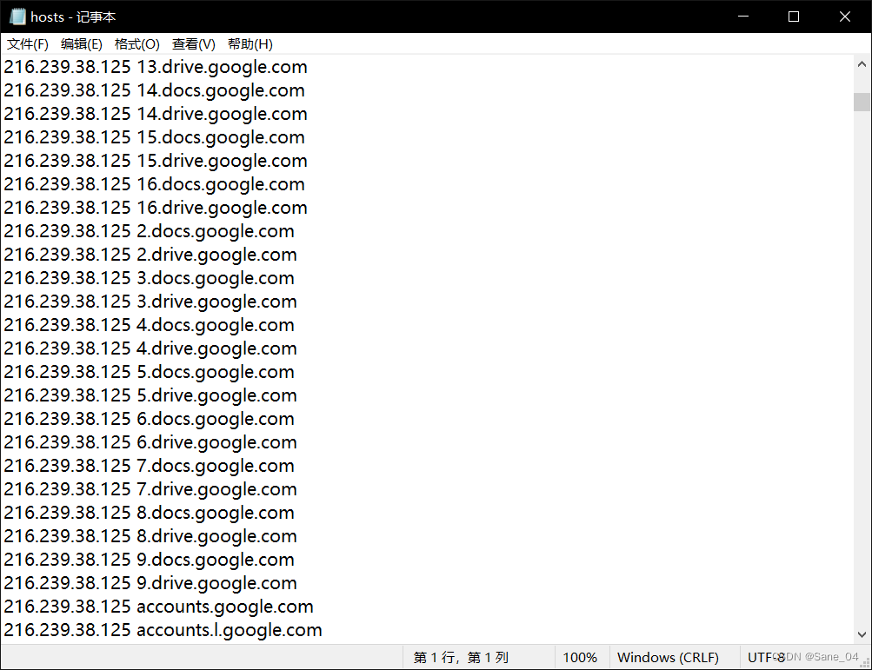Click the line 2.docs.google.com
Viewport: 872px width, 670px height.
point(149,231)
